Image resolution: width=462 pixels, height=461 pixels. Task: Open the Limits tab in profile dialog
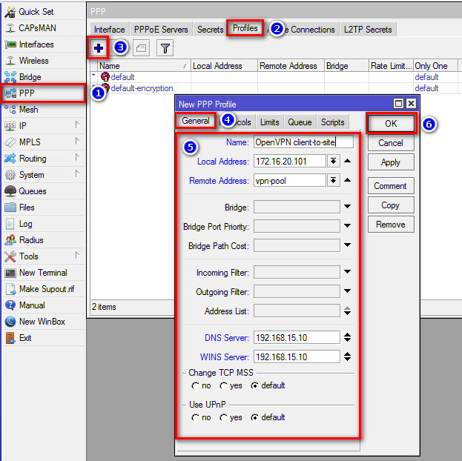(270, 122)
